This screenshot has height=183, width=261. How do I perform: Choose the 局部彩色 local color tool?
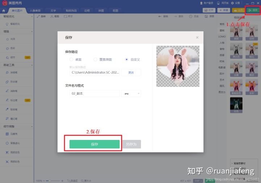pos(13,162)
